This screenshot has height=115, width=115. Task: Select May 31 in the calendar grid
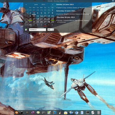49,10
